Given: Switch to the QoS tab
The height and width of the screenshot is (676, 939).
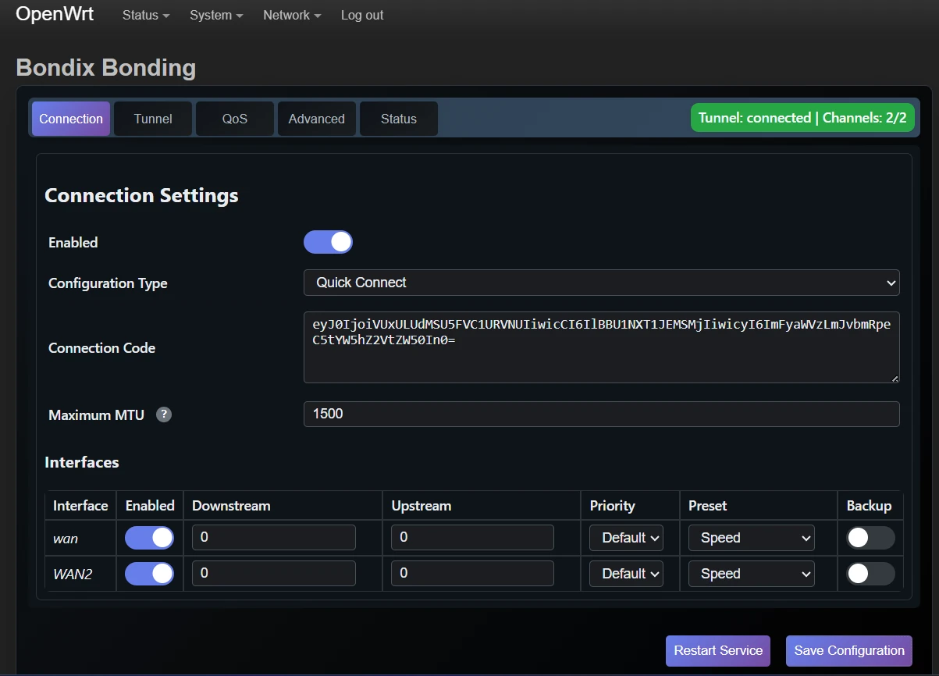Looking at the screenshot, I should (235, 119).
